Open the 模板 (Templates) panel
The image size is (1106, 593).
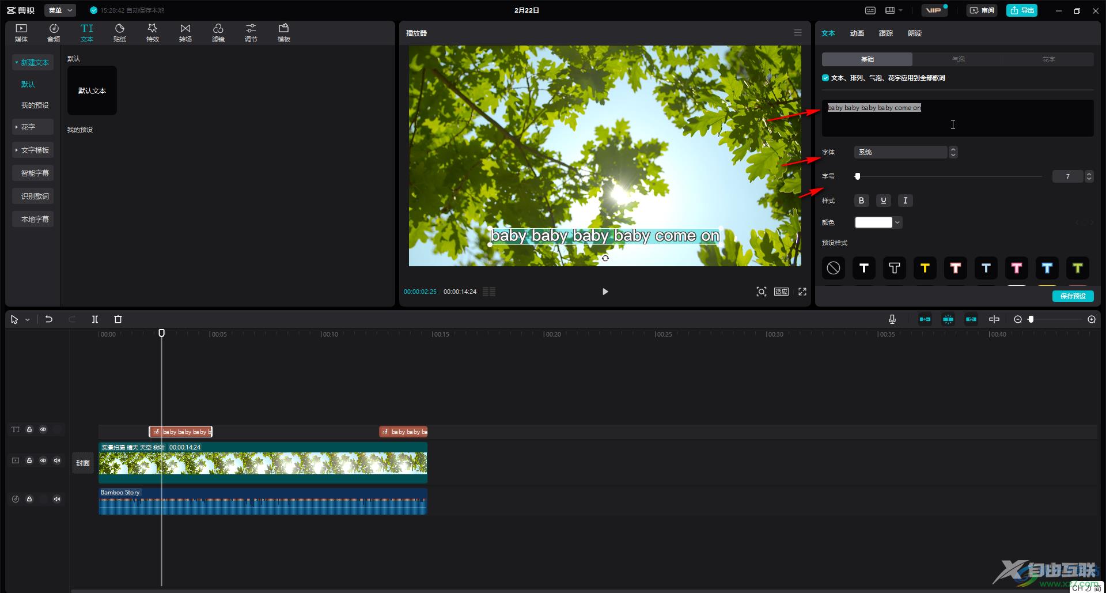tap(284, 33)
